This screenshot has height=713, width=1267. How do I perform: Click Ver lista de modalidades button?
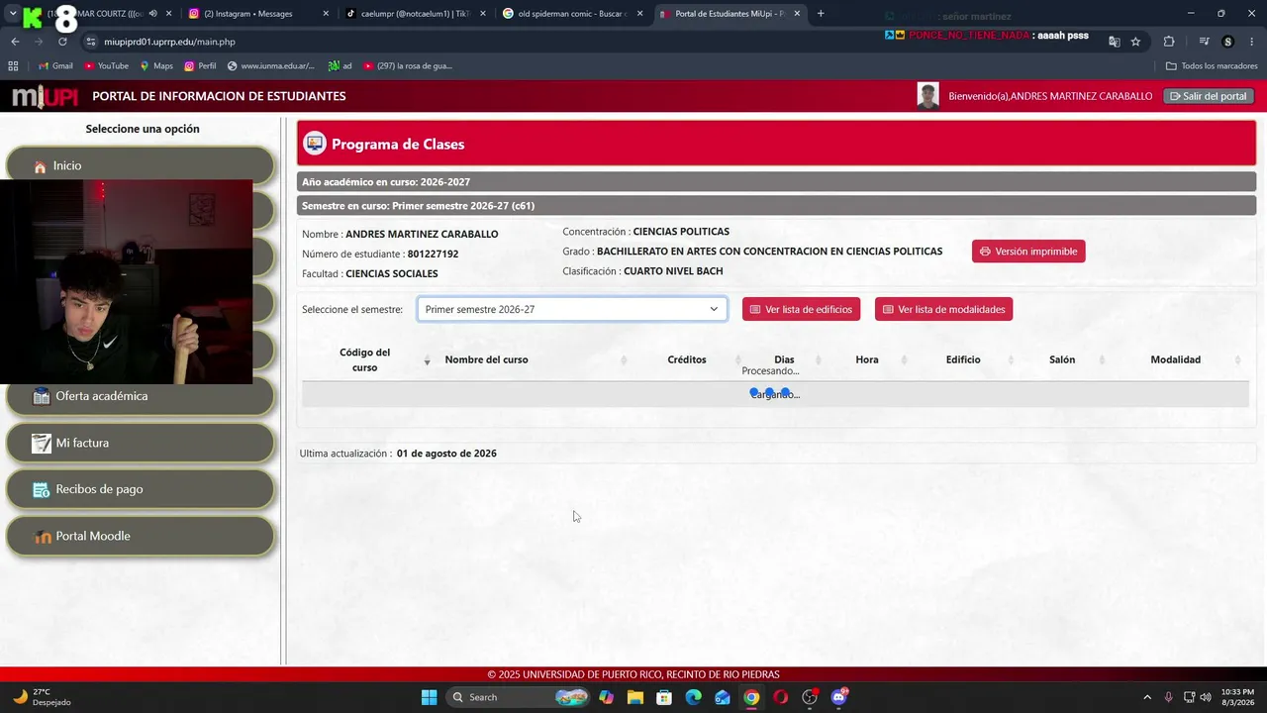click(x=943, y=309)
